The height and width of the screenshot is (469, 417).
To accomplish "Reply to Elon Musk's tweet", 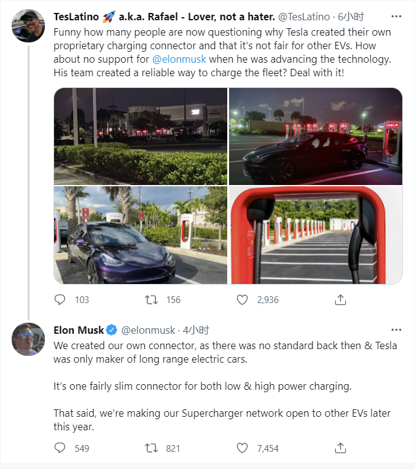I will pos(60,448).
